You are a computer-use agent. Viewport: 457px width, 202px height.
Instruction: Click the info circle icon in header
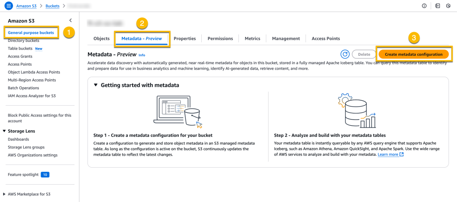click(x=424, y=6)
